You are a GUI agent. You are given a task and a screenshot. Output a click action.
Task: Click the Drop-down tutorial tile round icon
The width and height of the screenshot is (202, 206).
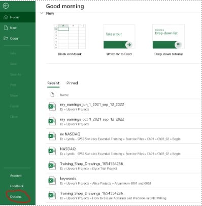pyautogui.click(x=178, y=45)
